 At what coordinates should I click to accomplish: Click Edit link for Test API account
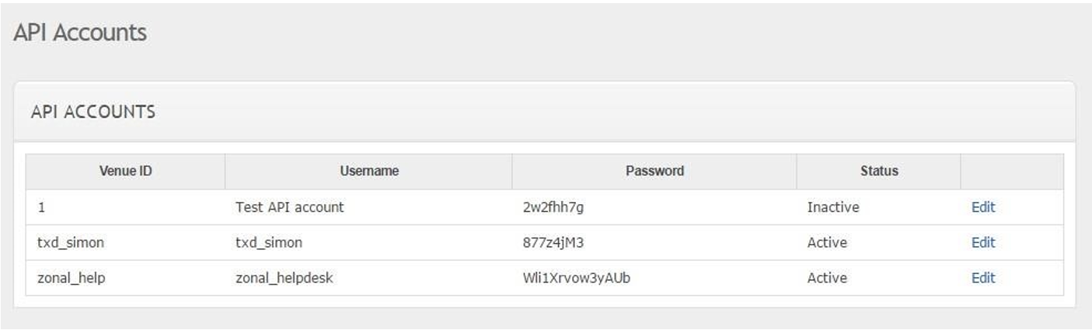[x=982, y=207]
